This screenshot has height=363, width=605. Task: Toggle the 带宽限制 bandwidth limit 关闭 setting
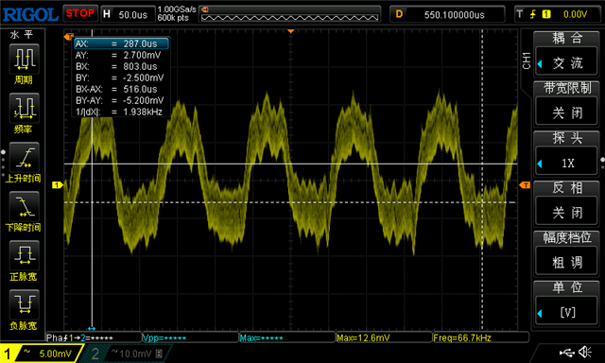(566, 113)
